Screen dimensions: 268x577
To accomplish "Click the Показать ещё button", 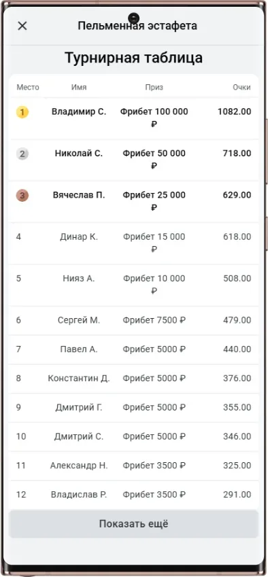I will point(133,523).
